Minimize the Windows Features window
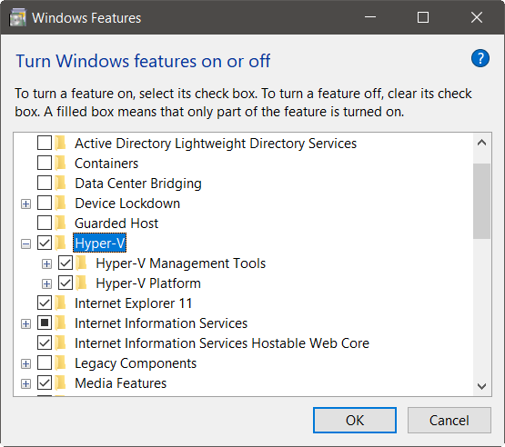This screenshot has width=505, height=447. click(x=370, y=17)
